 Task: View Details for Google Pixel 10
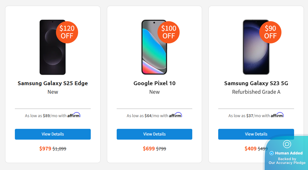(x=154, y=134)
